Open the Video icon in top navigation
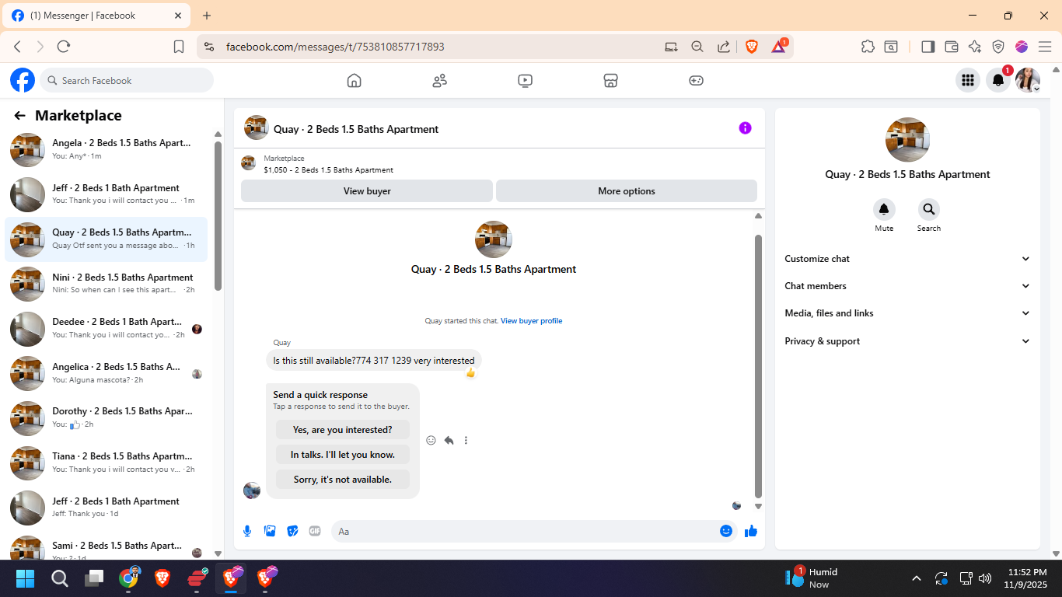This screenshot has height=597, width=1062. (x=525, y=80)
